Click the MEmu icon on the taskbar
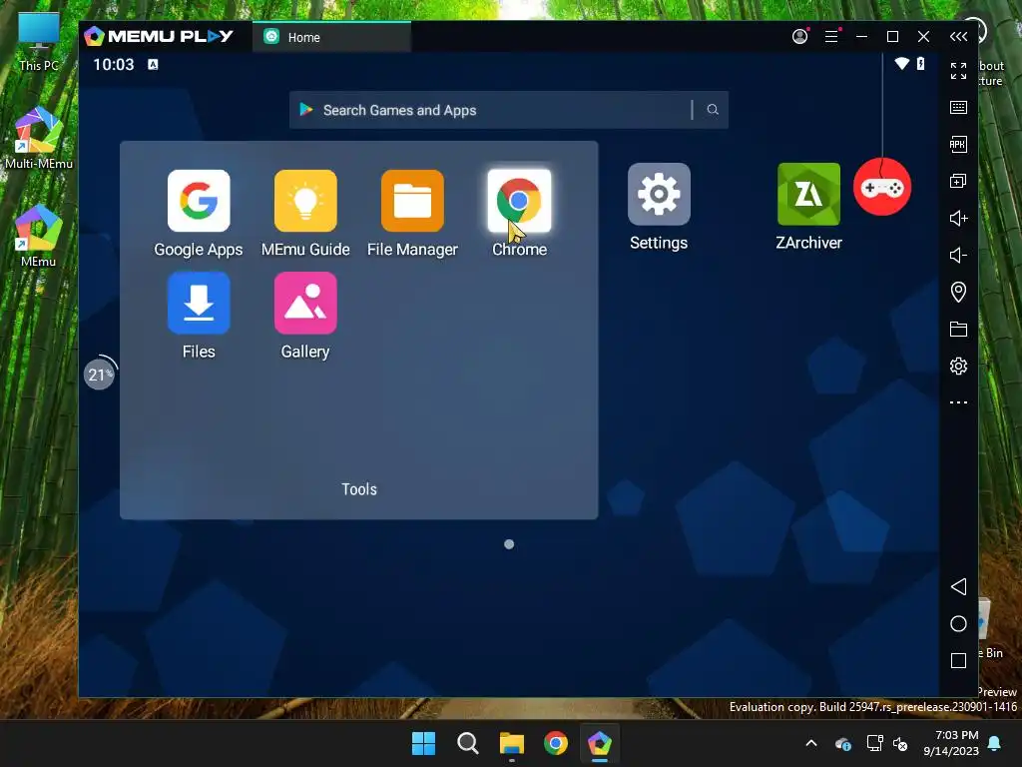The width and height of the screenshot is (1022, 767). [600, 743]
